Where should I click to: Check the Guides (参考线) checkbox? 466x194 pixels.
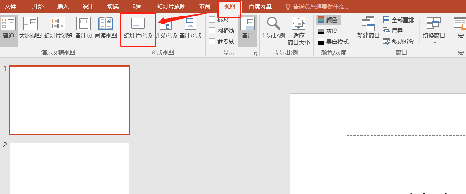click(212, 41)
